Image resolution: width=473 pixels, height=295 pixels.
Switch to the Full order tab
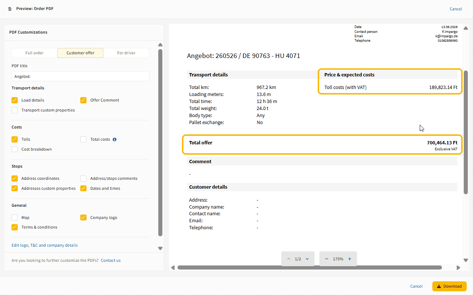[x=34, y=53]
